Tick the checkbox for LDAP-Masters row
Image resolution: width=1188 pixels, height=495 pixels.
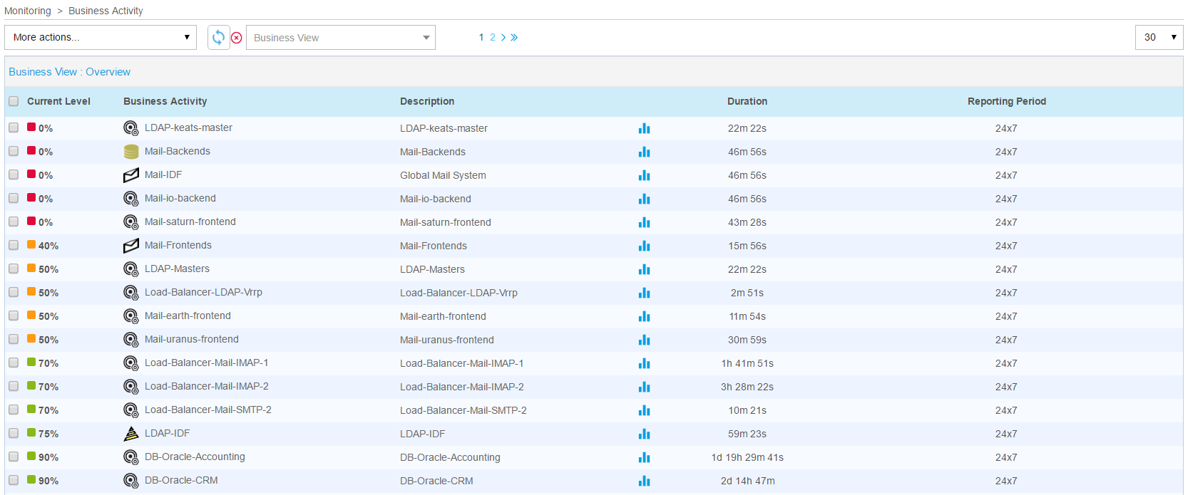[14, 269]
